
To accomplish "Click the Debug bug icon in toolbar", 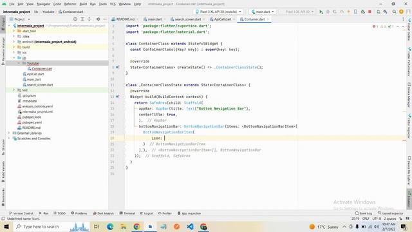I will tap(328, 12).
